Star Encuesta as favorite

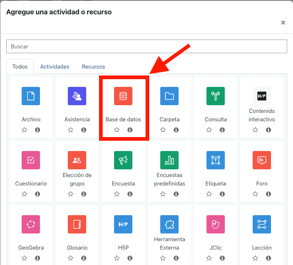[x=117, y=194]
